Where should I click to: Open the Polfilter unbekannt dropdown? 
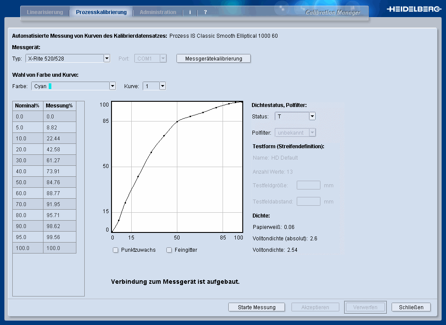(x=295, y=132)
